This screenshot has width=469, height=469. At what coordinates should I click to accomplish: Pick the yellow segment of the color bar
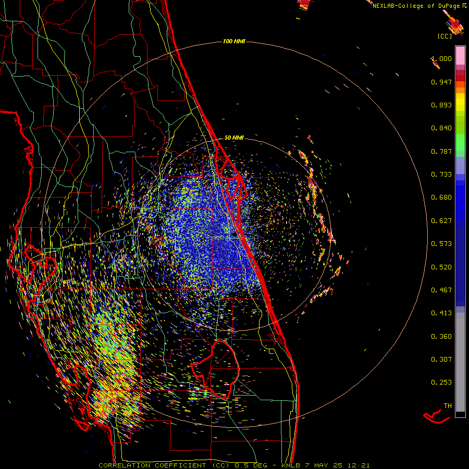tap(460, 102)
